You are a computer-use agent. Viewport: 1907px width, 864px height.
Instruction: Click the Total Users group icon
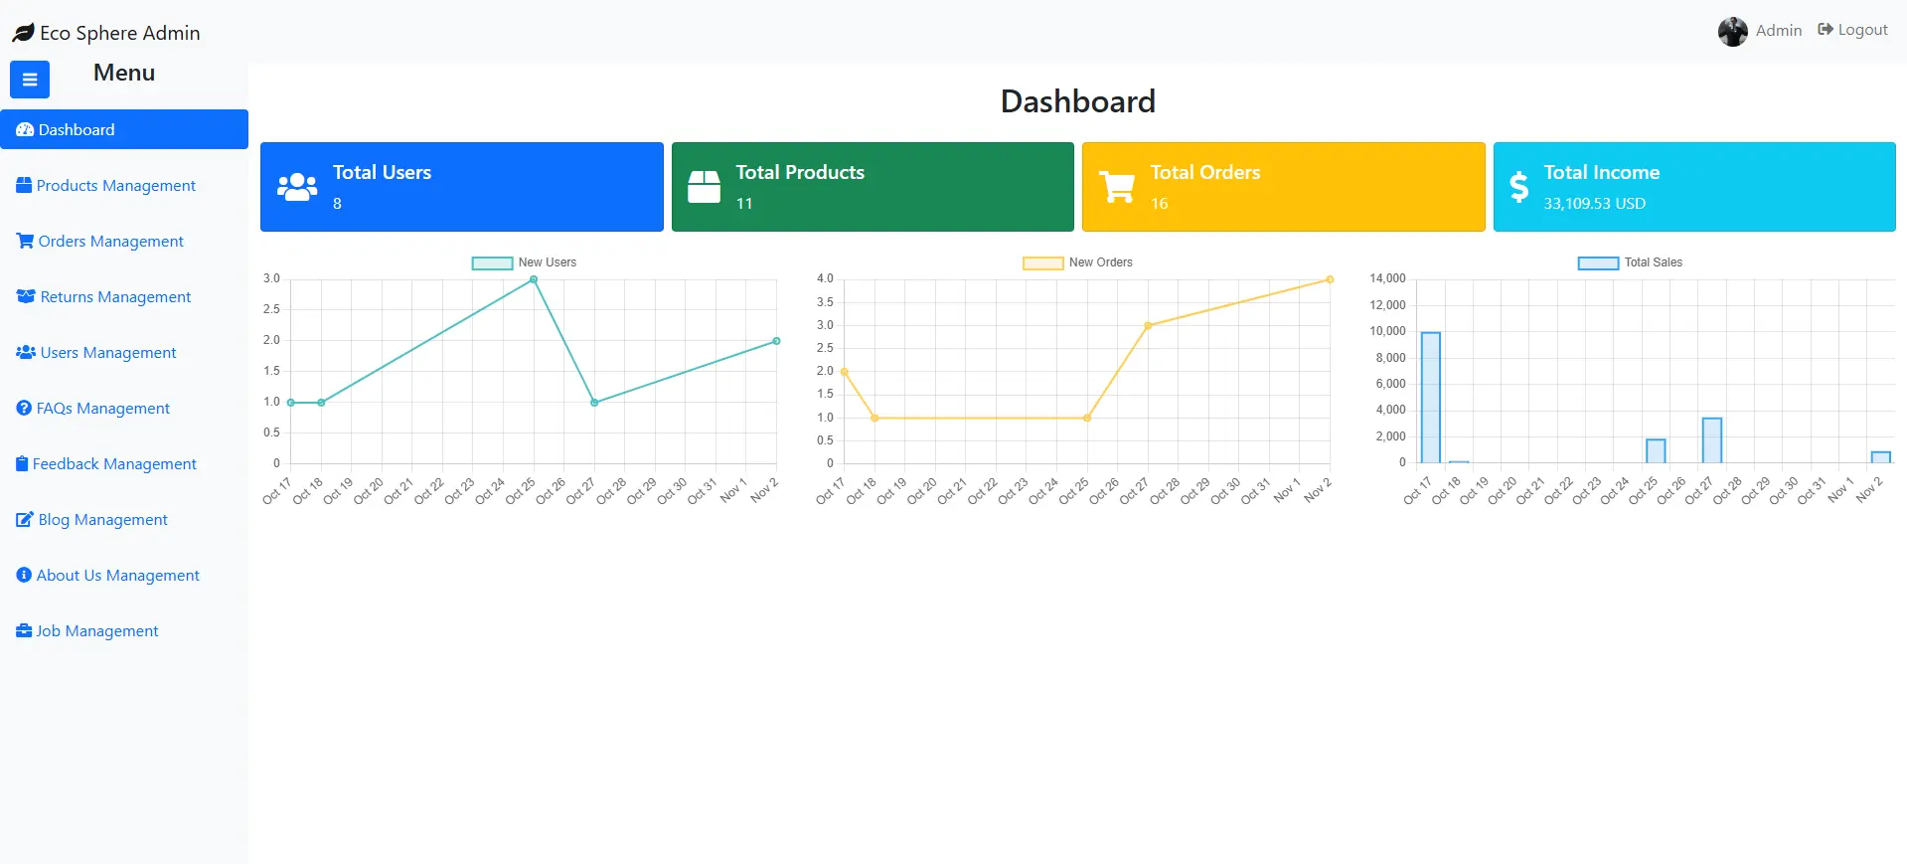(297, 187)
